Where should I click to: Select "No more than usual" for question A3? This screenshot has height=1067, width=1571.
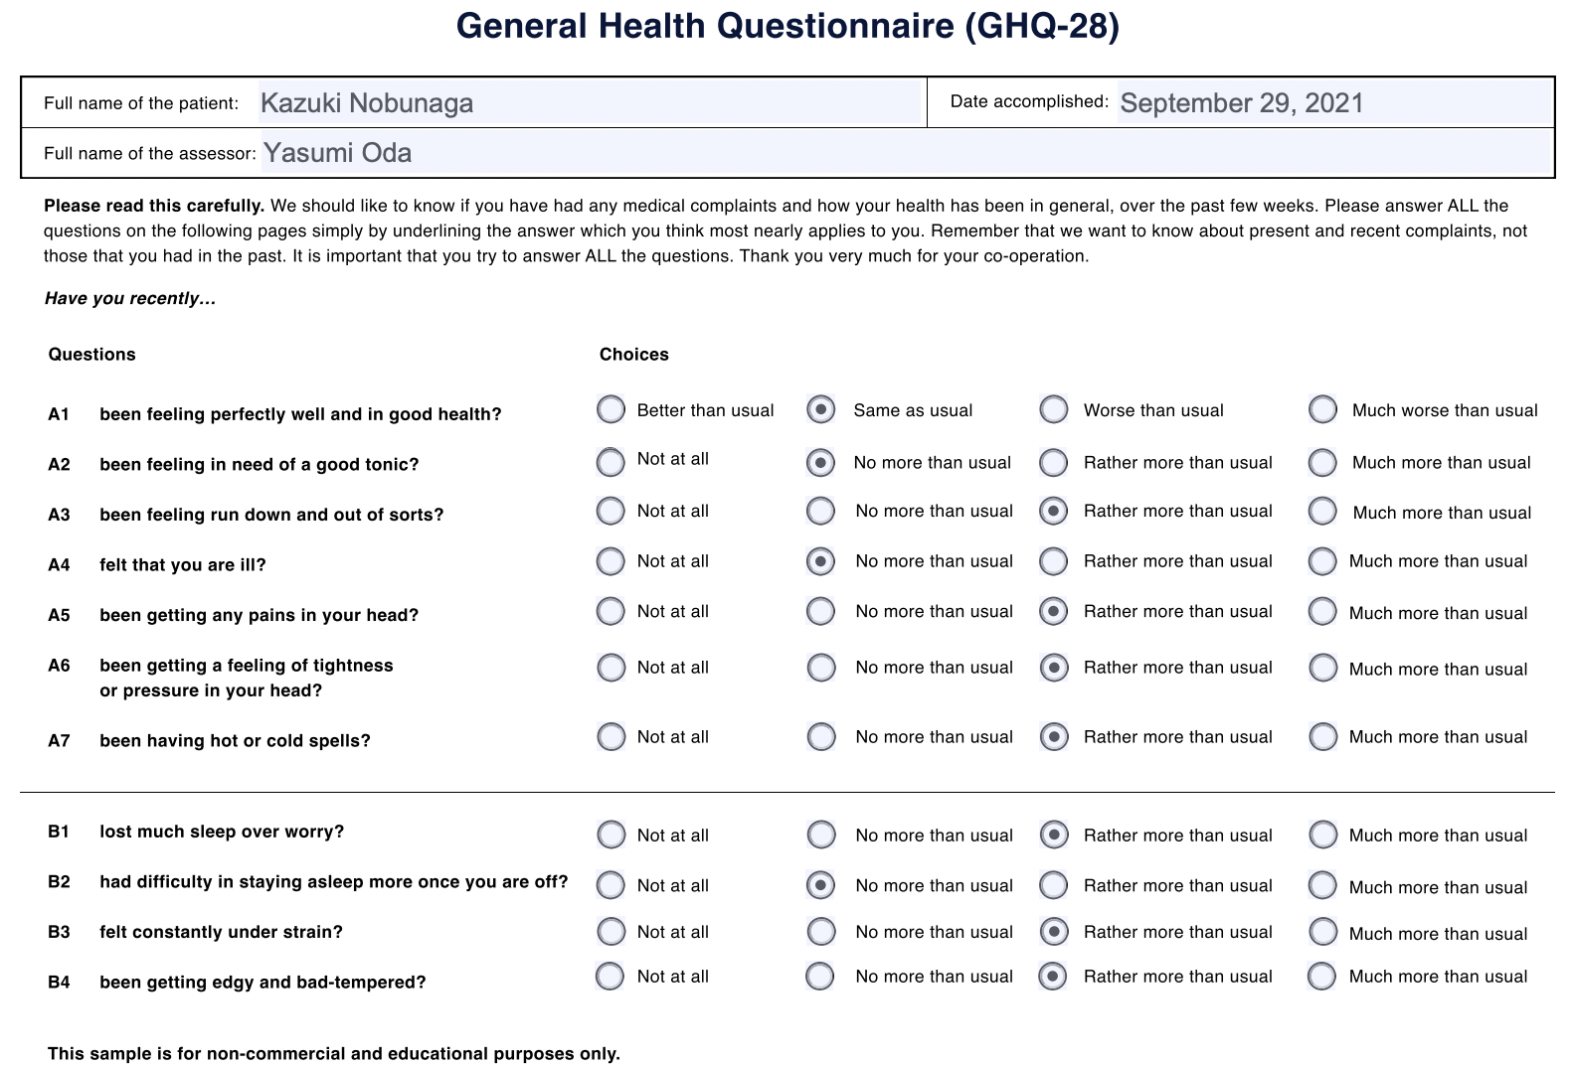pos(820,512)
